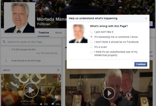Click the ABOUT section heading
The height and width of the screenshot is (106, 156).
7,70
